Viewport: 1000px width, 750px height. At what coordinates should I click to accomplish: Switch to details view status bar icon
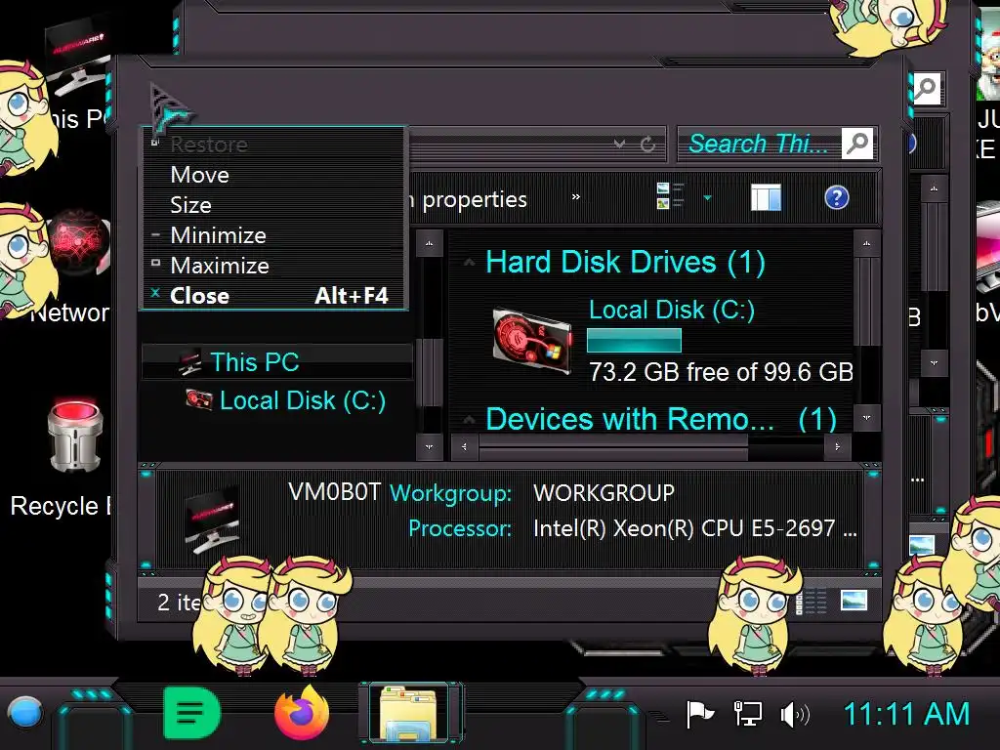pos(812,601)
